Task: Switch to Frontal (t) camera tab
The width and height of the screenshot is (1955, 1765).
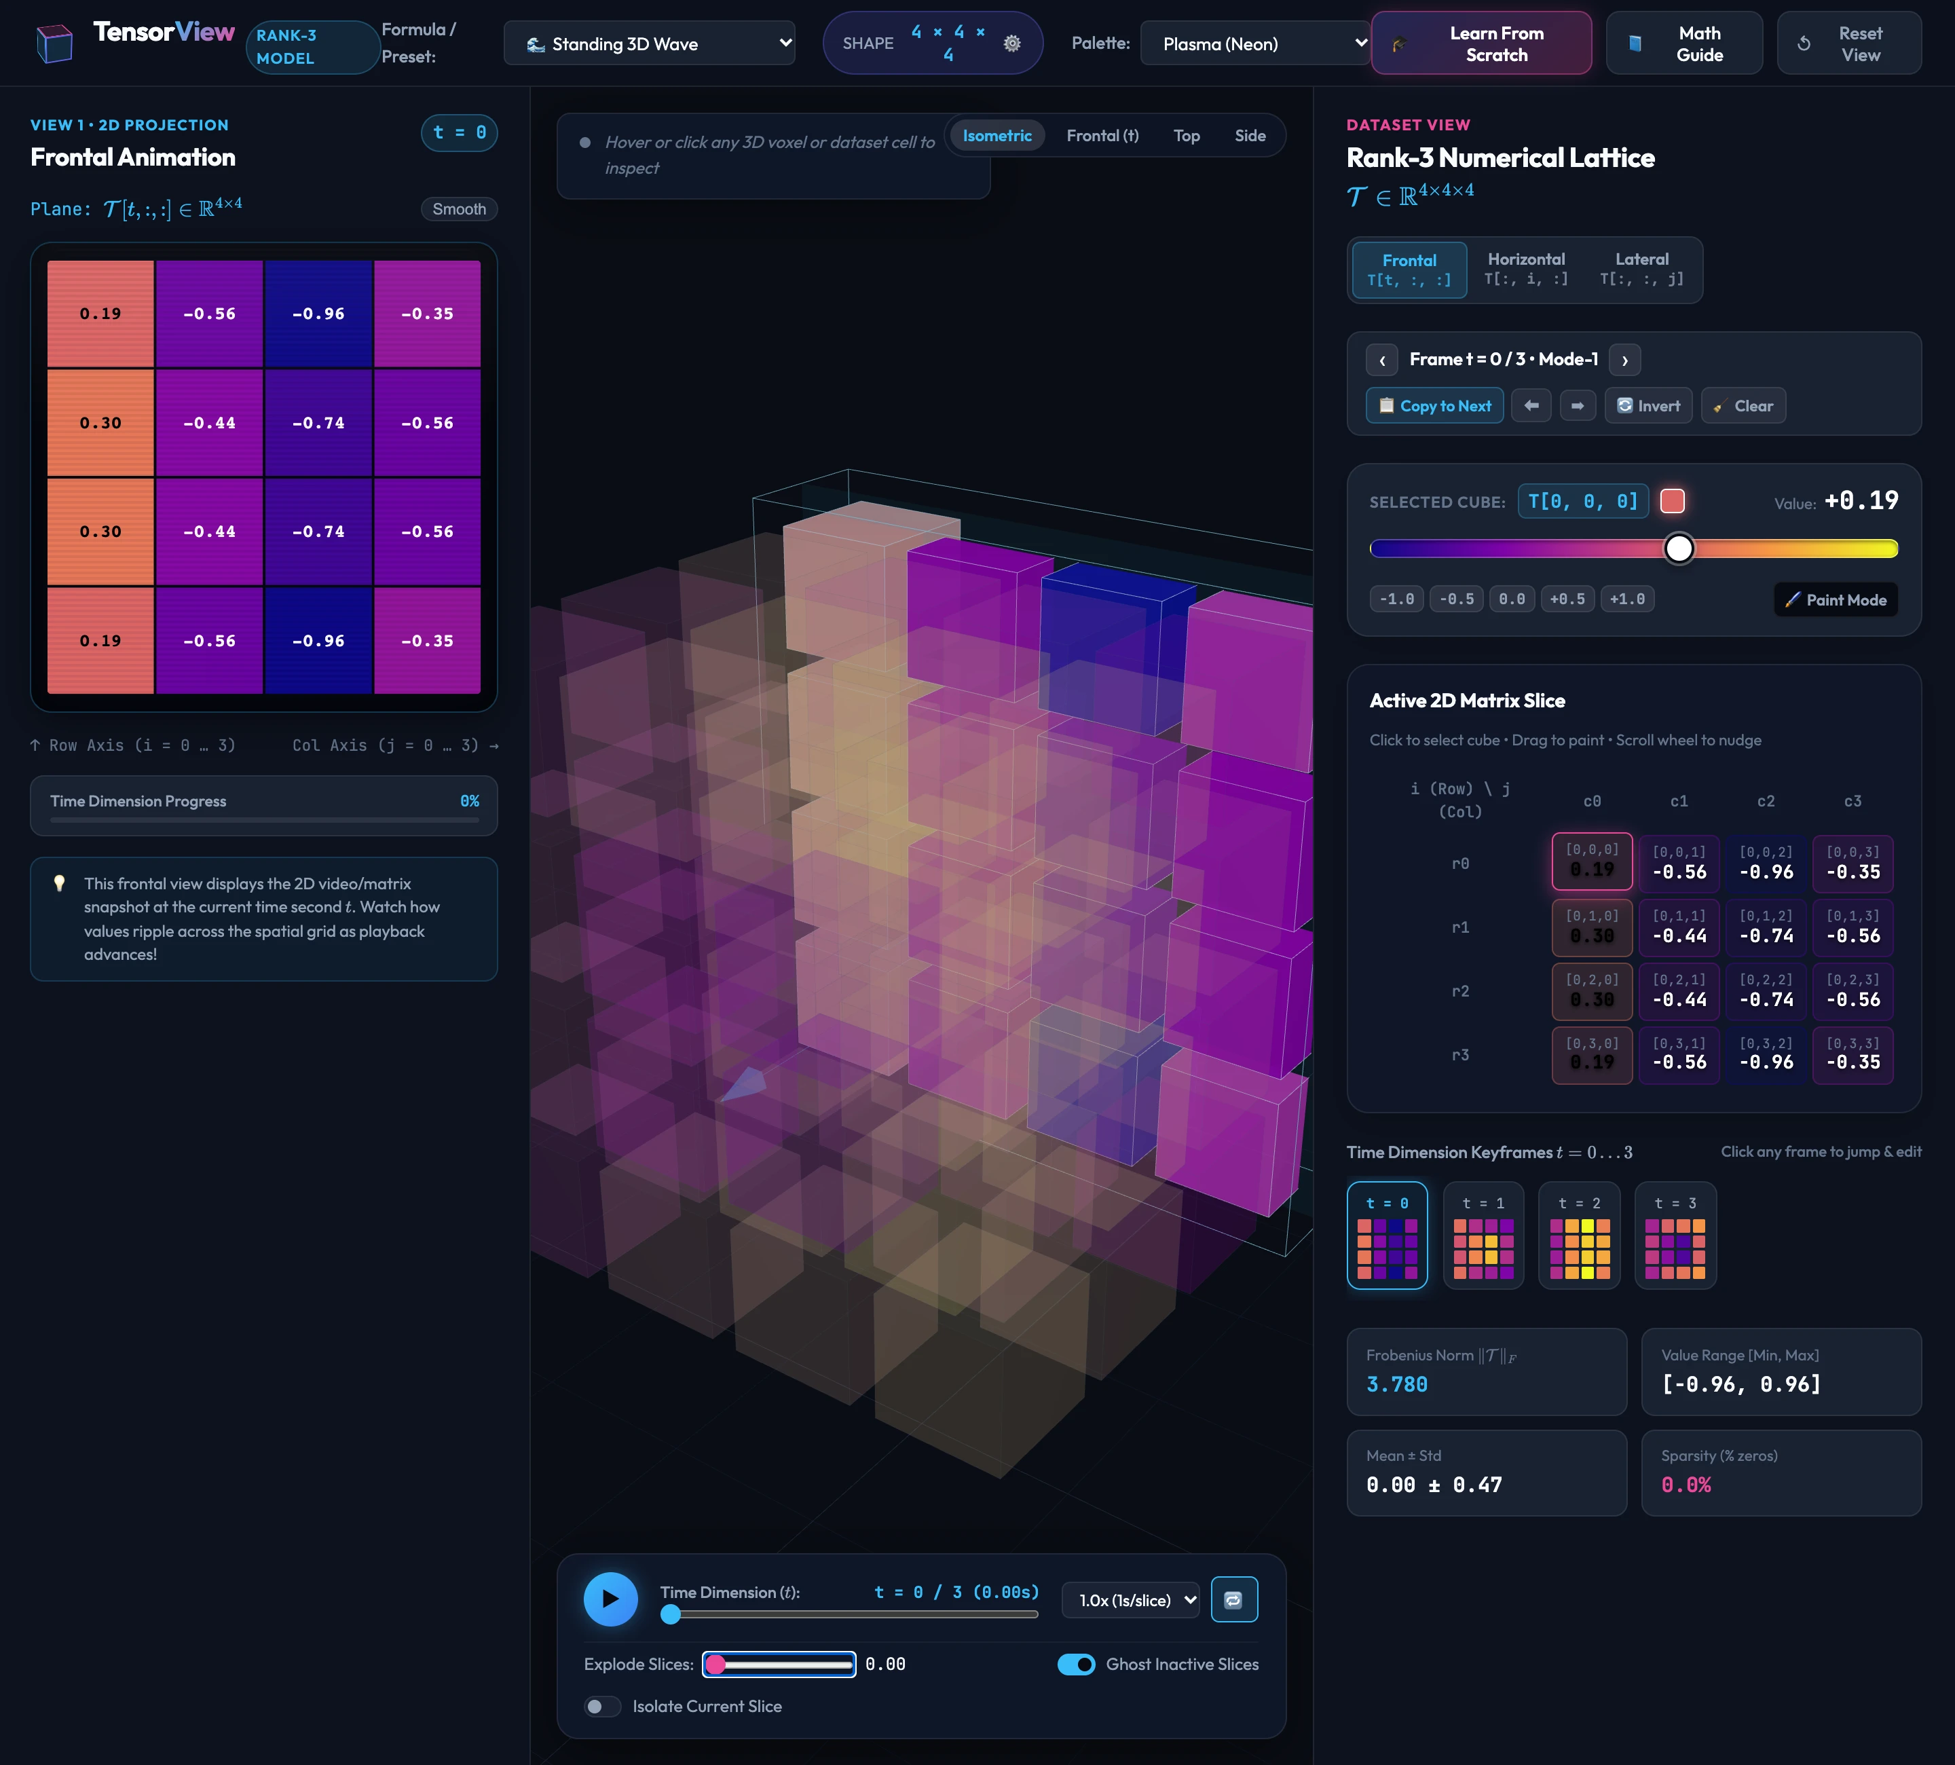Action: tap(1102, 136)
